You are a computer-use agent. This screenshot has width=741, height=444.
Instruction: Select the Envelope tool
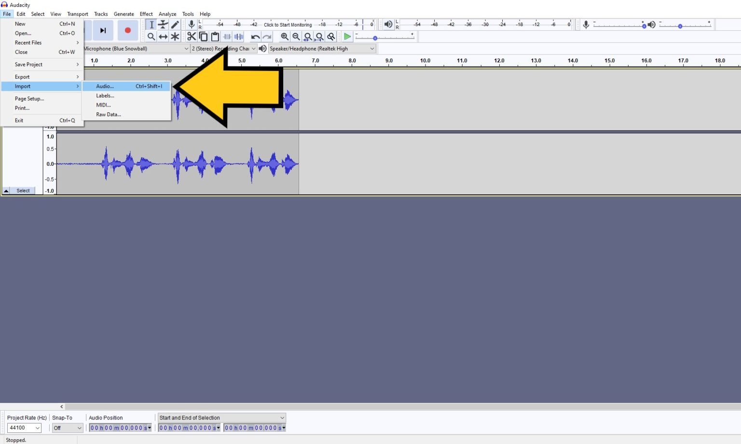(x=163, y=24)
